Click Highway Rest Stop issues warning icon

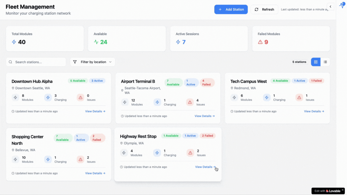[190, 153]
